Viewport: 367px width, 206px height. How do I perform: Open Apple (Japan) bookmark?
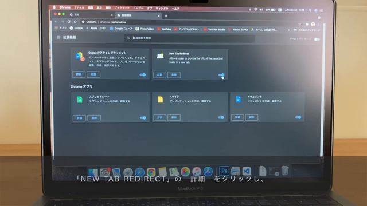(96, 28)
